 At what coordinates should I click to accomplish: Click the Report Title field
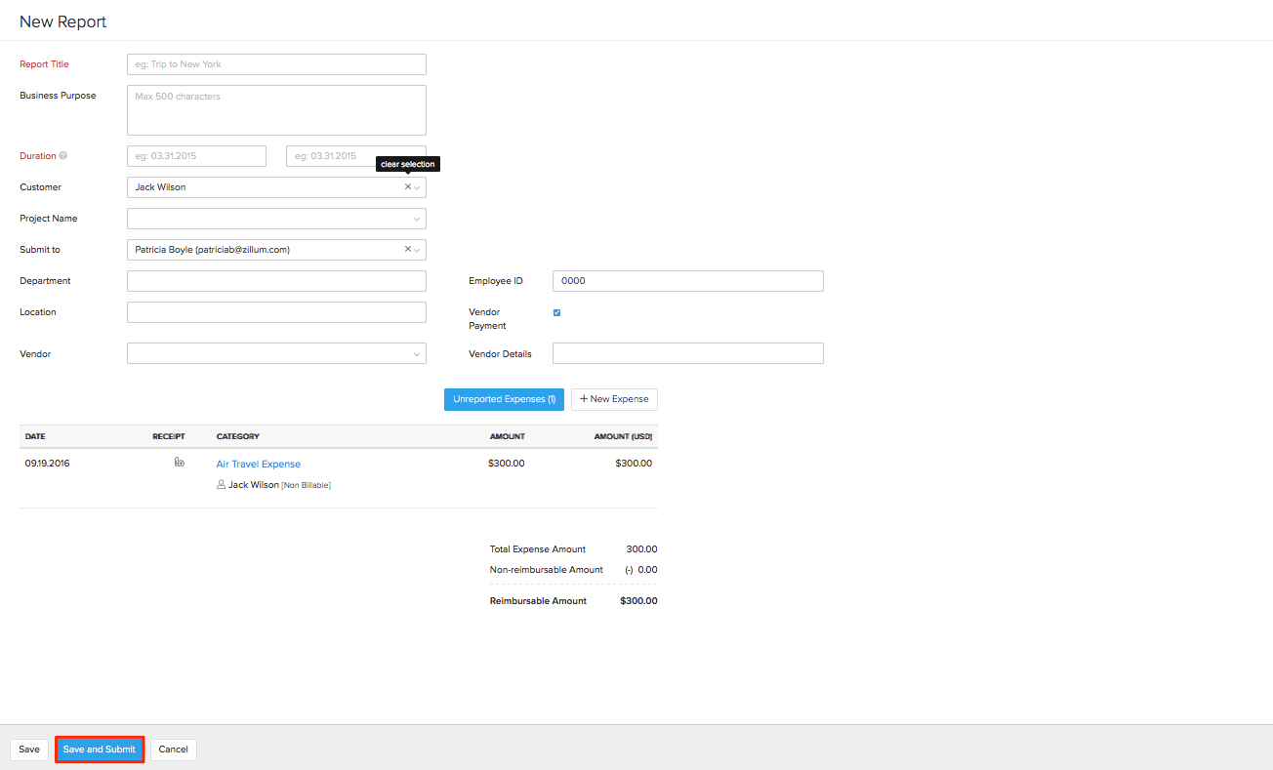point(276,63)
